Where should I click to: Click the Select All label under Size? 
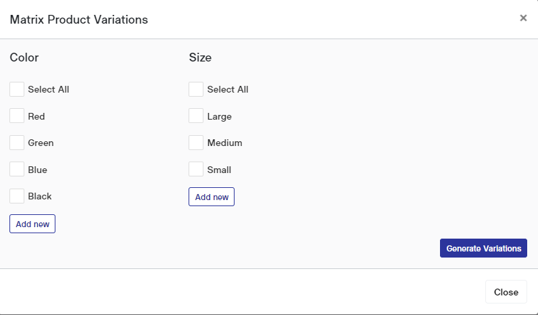pyautogui.click(x=228, y=89)
